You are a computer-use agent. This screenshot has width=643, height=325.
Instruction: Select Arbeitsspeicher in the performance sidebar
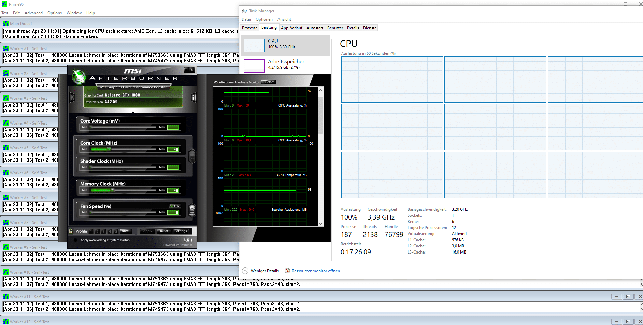[x=285, y=64]
